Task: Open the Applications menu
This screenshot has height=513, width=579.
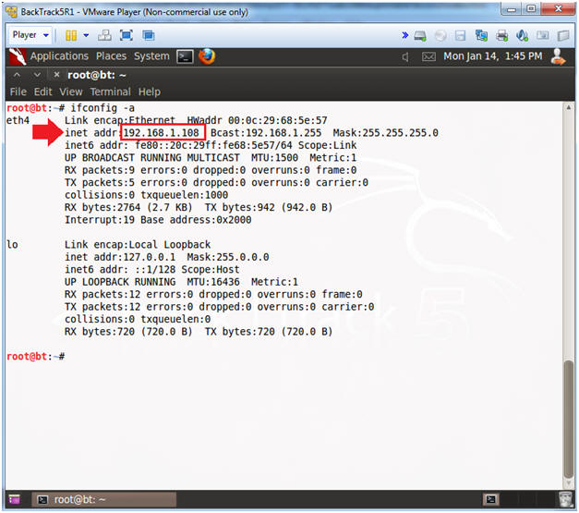Action: point(59,56)
